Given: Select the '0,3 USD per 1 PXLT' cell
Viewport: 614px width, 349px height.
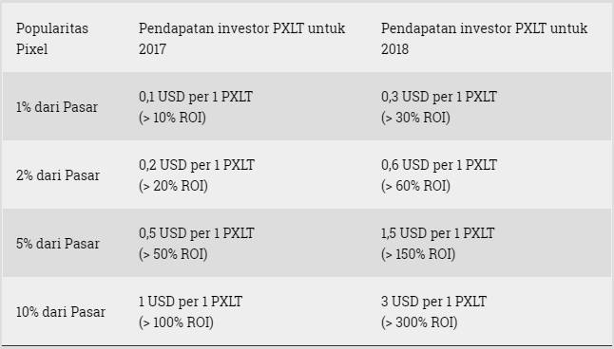Looking at the screenshot, I should tap(438, 97).
